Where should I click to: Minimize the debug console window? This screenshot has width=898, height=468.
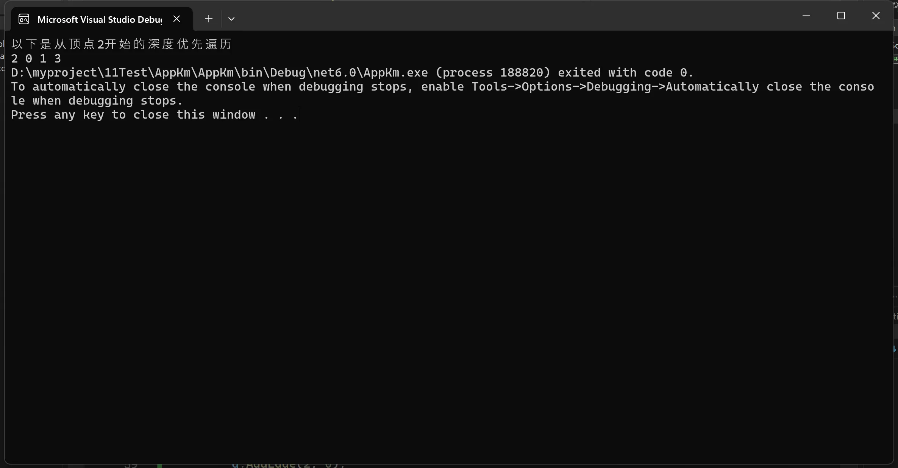click(x=806, y=16)
